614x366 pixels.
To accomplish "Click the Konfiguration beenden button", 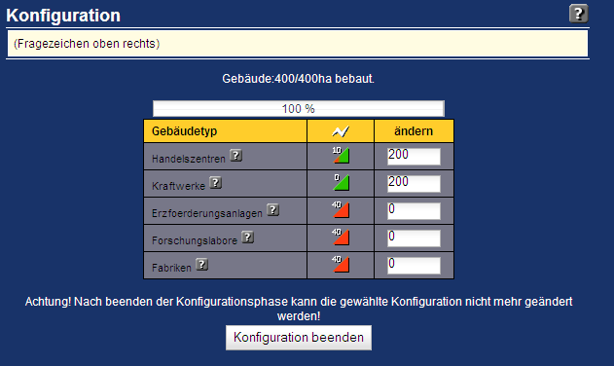I will (x=299, y=338).
